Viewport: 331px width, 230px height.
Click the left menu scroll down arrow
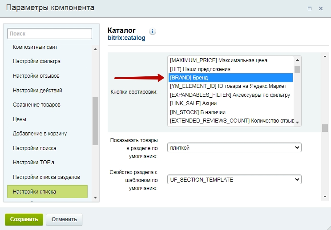point(95,197)
